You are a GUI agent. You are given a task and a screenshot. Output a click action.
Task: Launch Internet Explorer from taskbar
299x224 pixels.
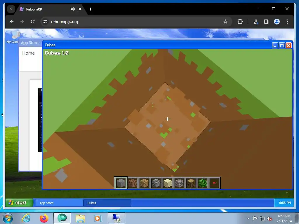click(26, 218)
